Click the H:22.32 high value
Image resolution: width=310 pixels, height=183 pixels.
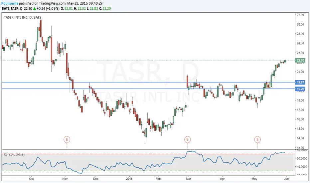coord(80,9)
